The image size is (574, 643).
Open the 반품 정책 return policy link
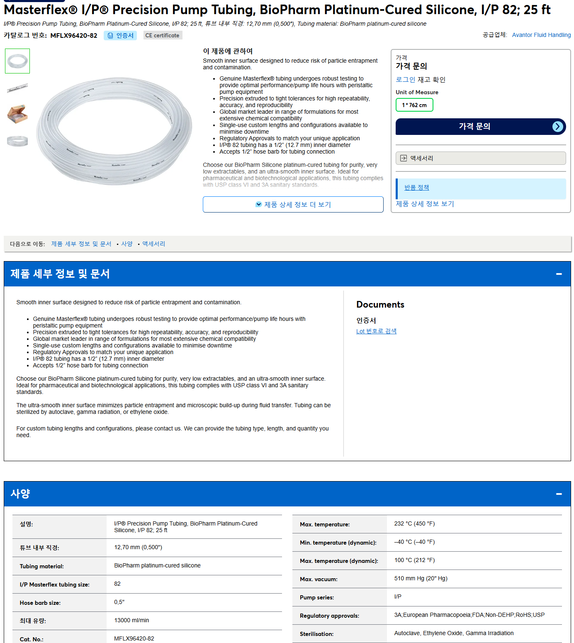point(416,188)
